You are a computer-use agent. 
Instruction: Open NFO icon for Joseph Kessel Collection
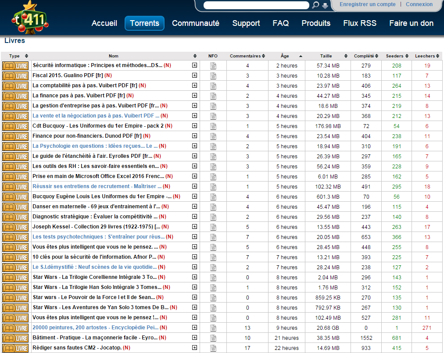(213, 227)
